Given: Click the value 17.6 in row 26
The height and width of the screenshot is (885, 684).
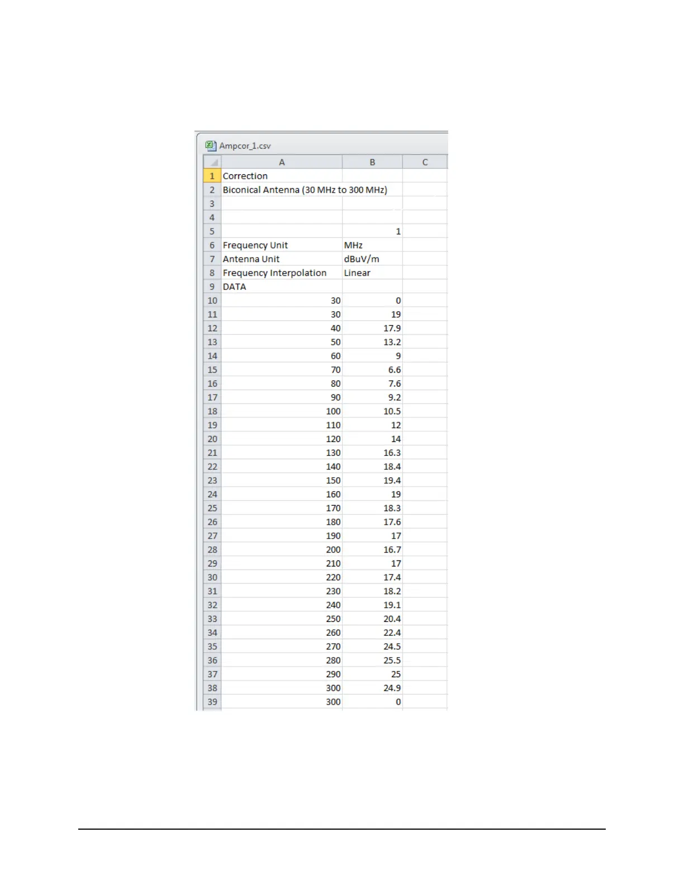Looking at the screenshot, I should 372,522.
